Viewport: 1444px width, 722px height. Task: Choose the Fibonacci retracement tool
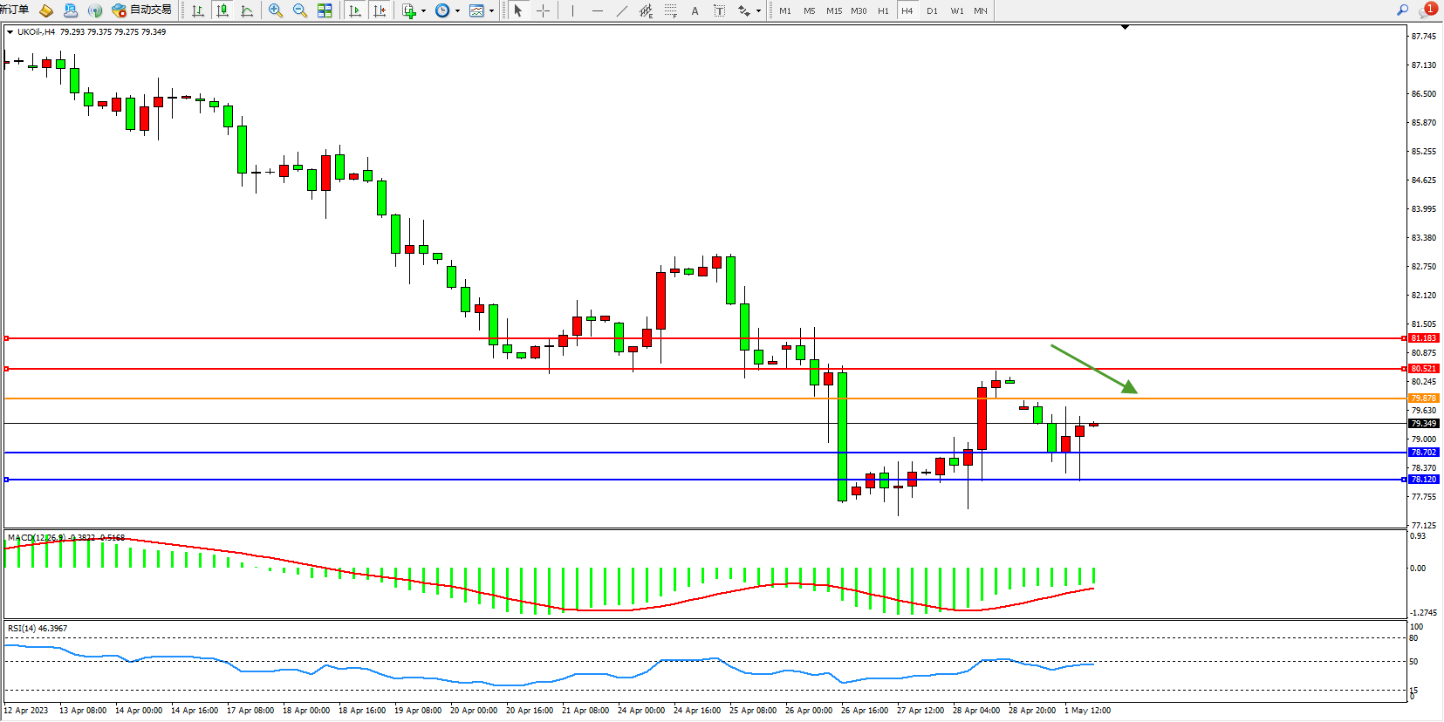point(670,10)
